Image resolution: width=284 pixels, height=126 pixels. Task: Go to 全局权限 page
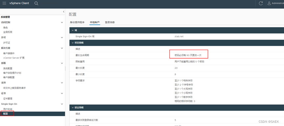(8, 32)
